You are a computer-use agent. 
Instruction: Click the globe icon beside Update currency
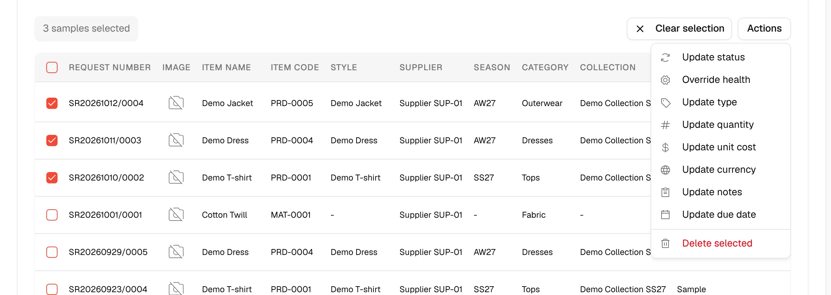click(665, 170)
